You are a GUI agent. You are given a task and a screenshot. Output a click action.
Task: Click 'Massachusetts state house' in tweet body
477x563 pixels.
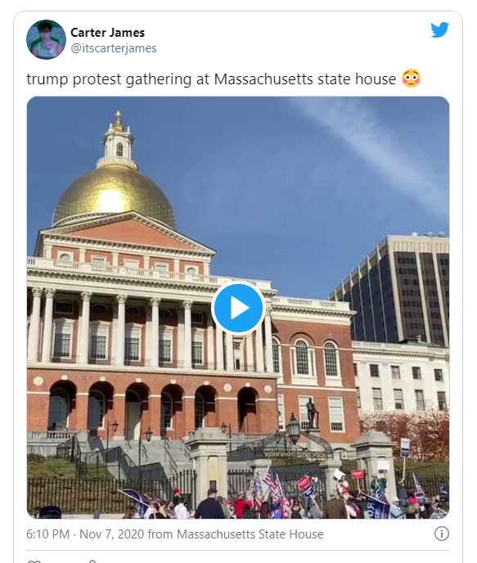click(304, 79)
